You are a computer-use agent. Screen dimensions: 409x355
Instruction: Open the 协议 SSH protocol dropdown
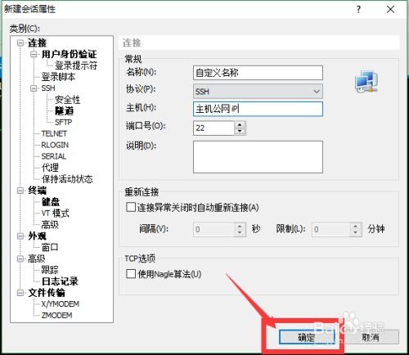258,91
